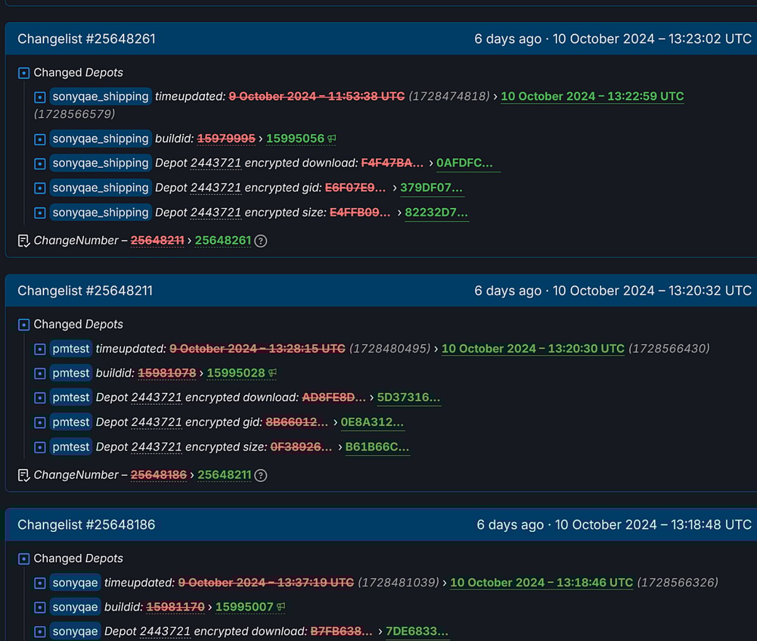Open Depot 2443721 link in pmtest encrypted gid row
Viewport: 757px width, 641px height.
click(156, 422)
